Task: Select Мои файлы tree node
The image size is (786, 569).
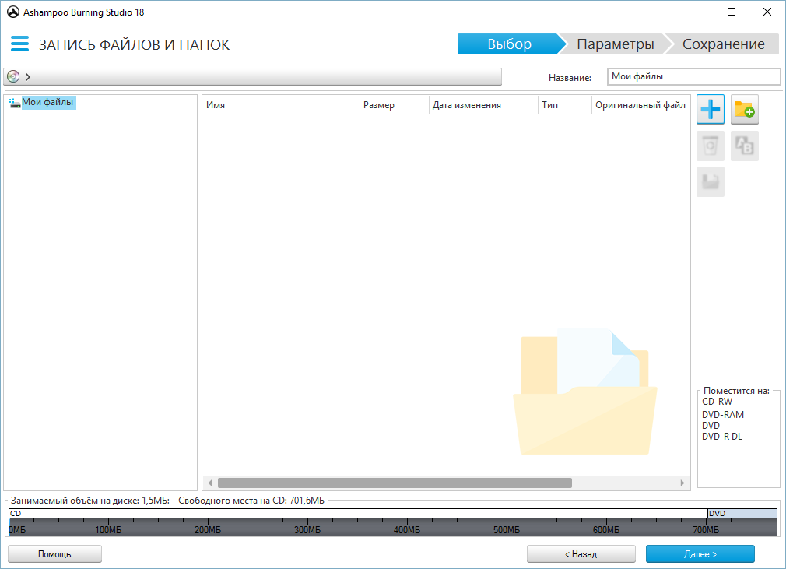Action: click(48, 102)
